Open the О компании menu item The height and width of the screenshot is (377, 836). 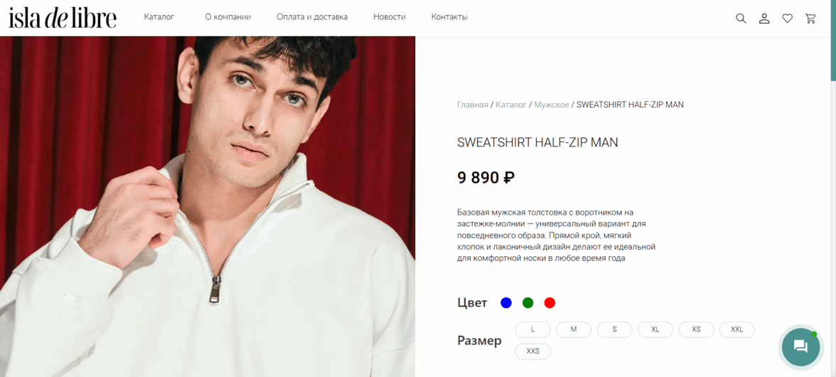(x=227, y=17)
